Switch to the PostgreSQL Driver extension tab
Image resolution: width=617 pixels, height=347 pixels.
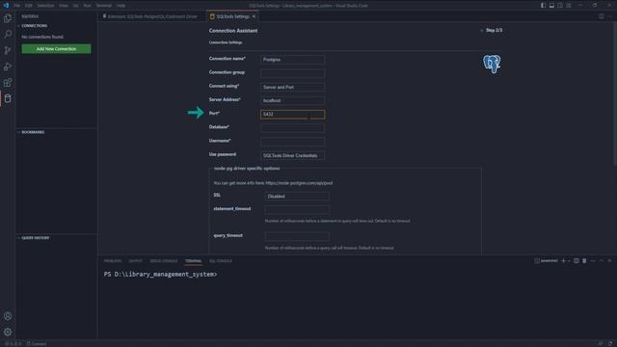coord(152,16)
